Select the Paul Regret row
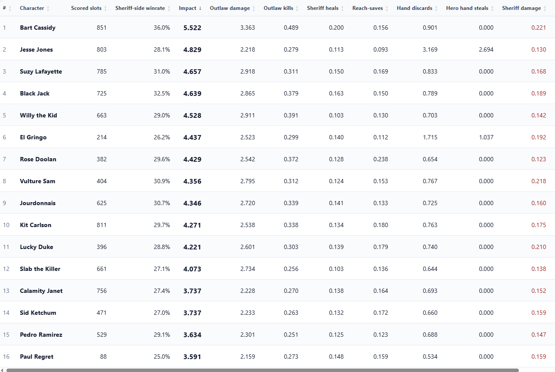Viewport: 555px width, 372px height. click(277, 357)
